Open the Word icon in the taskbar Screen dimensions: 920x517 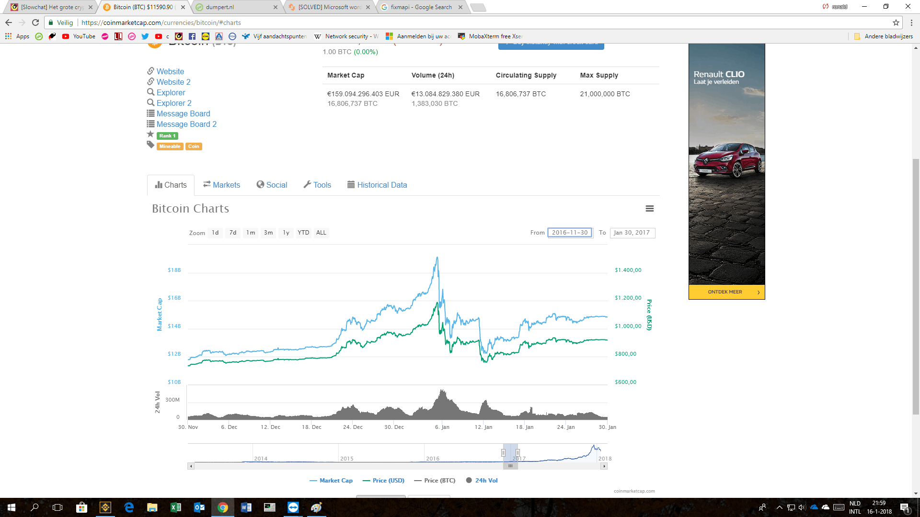click(246, 507)
